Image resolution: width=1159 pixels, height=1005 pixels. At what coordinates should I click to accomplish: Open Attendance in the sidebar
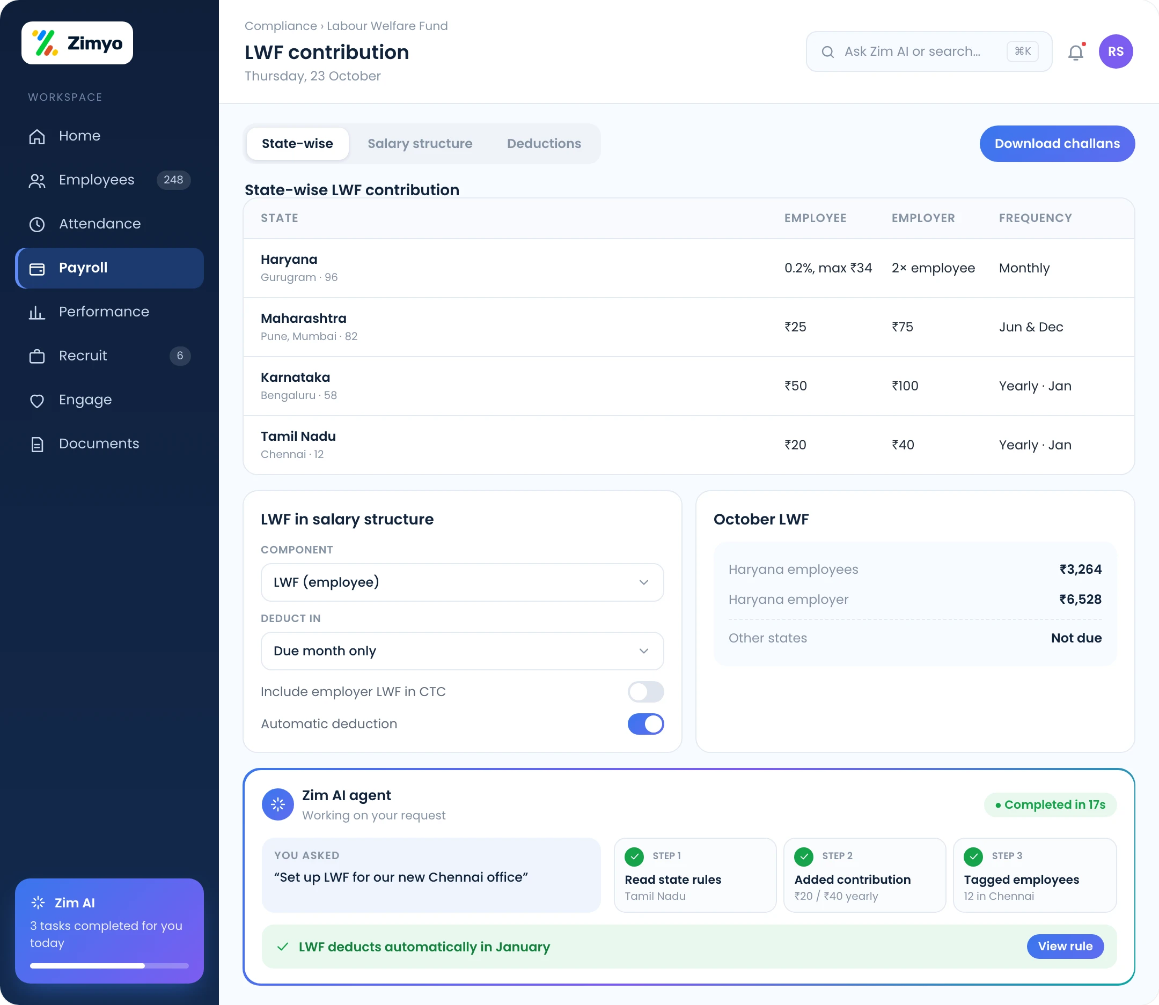(109, 224)
